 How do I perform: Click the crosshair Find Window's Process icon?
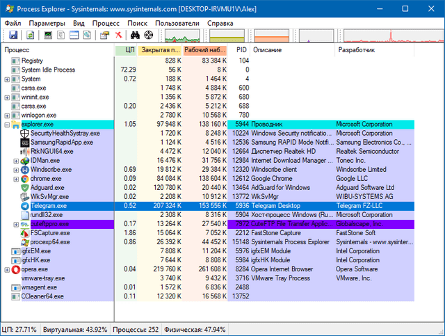(149, 35)
